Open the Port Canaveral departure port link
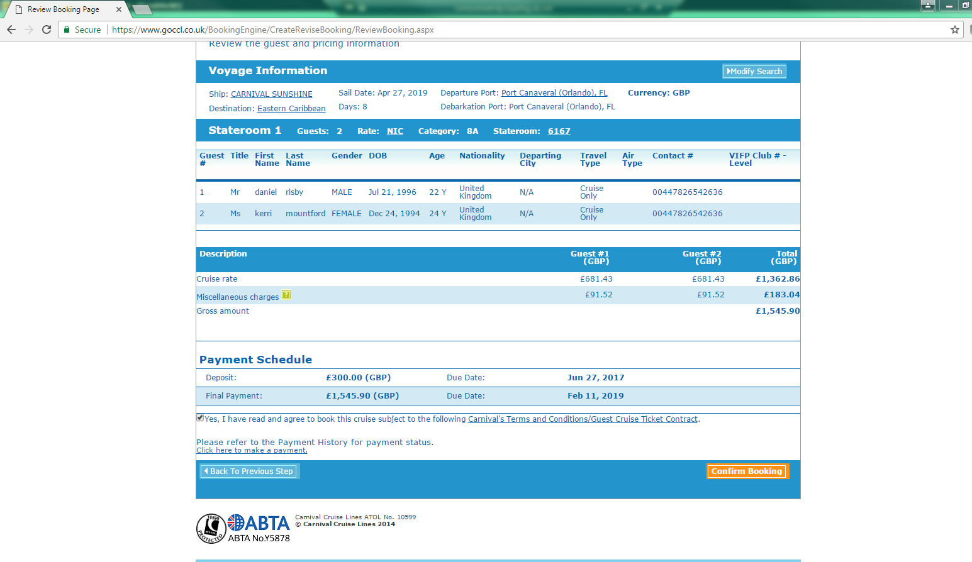The height and width of the screenshot is (562, 972). [x=554, y=93]
